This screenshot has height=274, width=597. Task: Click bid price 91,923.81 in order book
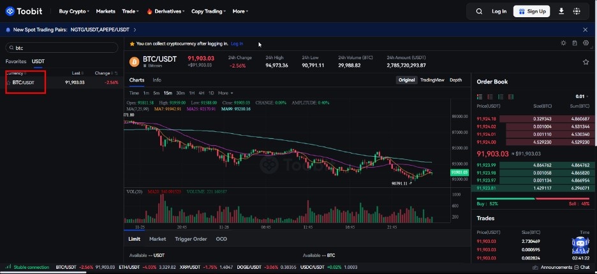click(485, 188)
